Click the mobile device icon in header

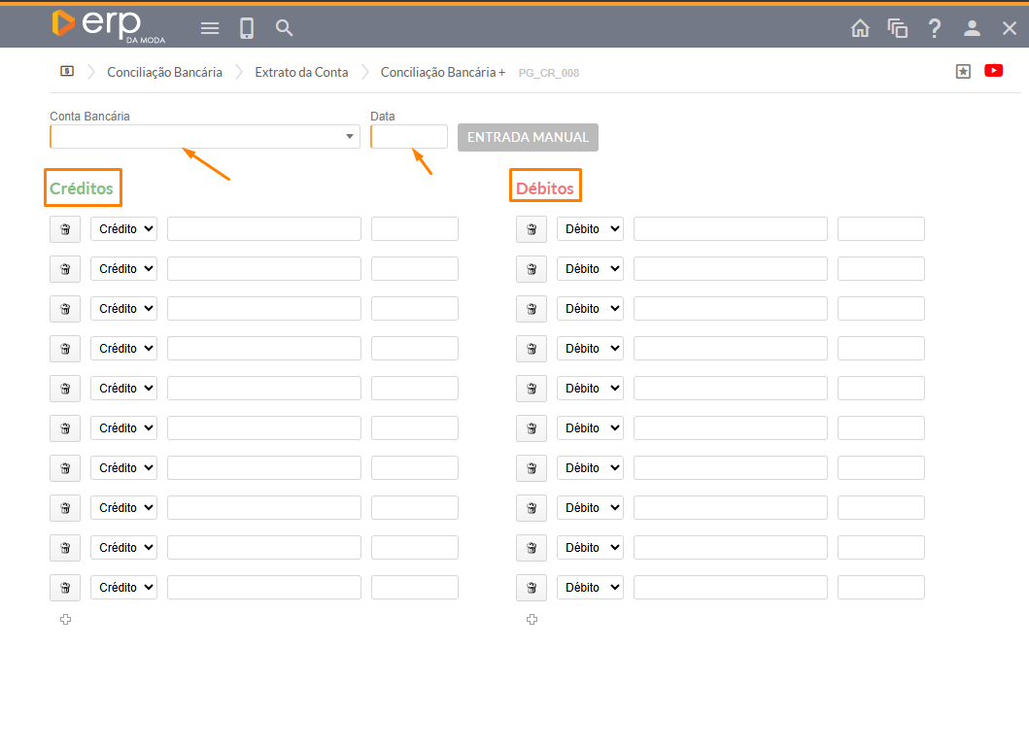pos(247,28)
